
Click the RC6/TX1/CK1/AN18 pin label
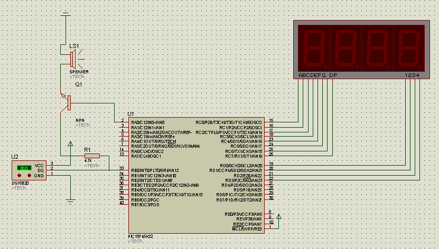point(244,151)
